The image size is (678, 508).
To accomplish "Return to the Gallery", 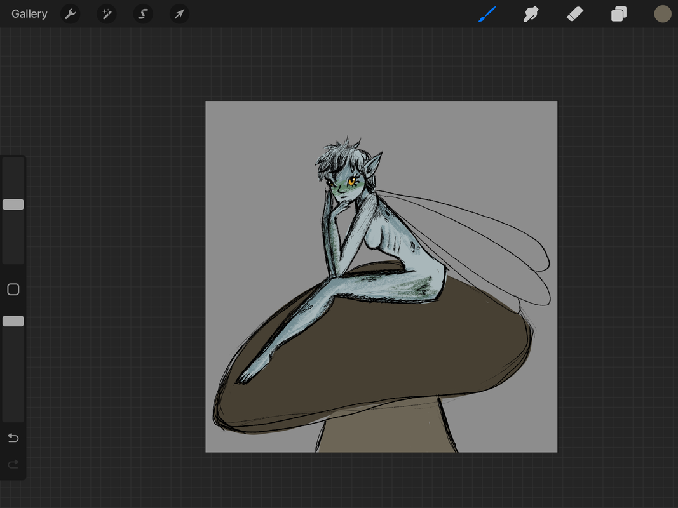I will (29, 14).
